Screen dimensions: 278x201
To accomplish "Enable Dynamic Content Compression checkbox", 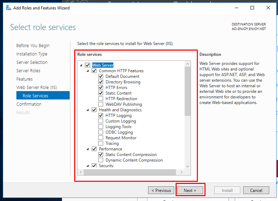I will click(101, 160).
